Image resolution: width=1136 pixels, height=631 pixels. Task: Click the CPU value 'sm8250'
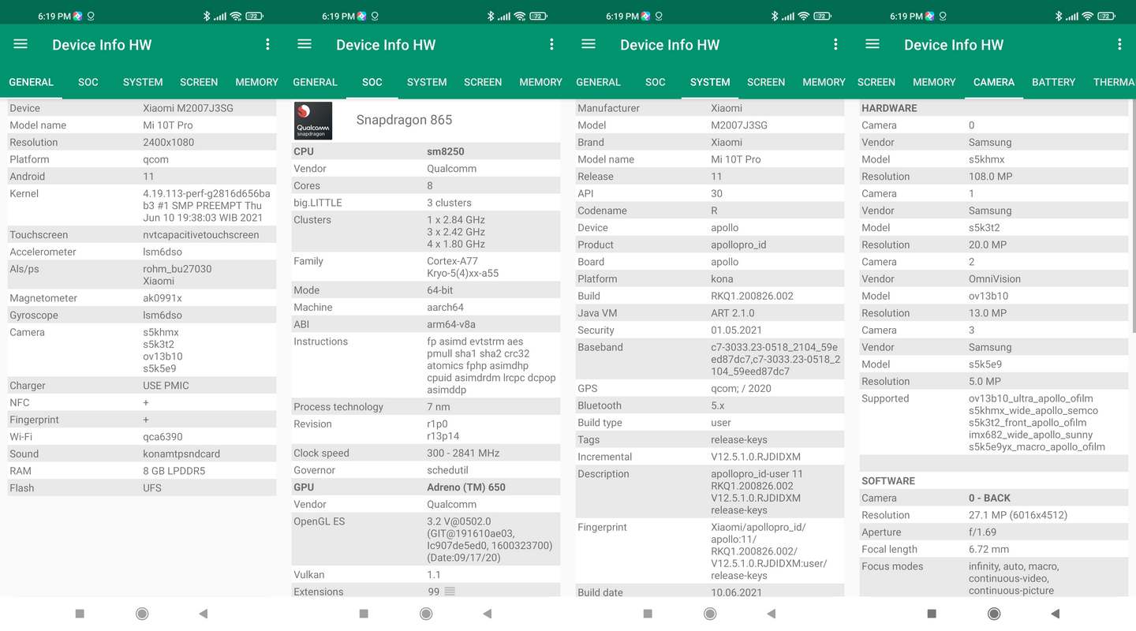(446, 151)
